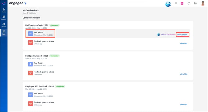Select the Full Spectrum 360 - 2026 title

coord(37,25)
